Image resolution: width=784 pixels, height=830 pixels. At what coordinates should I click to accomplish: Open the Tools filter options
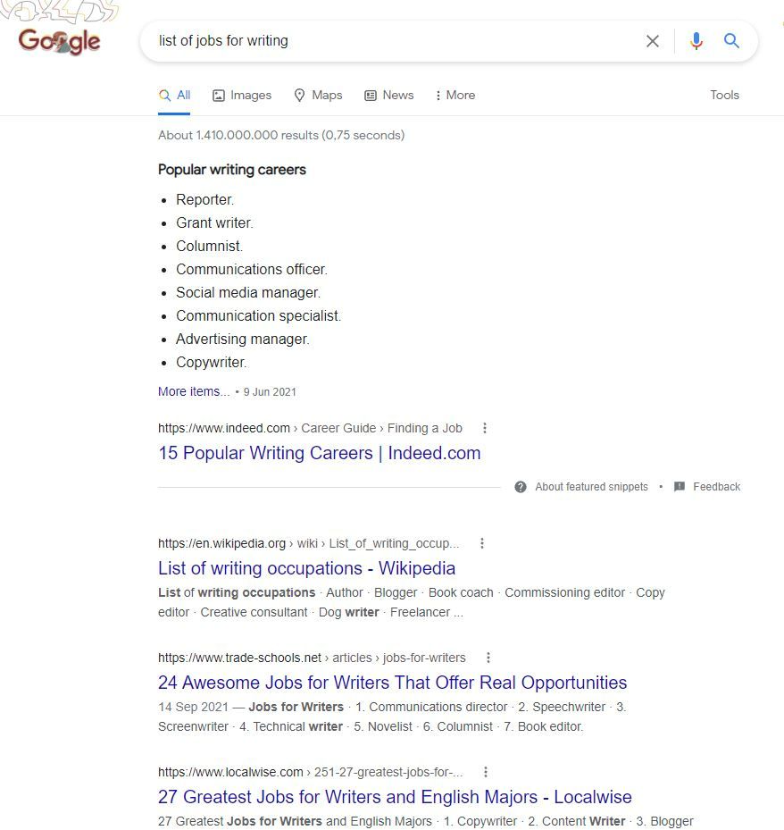tap(724, 95)
